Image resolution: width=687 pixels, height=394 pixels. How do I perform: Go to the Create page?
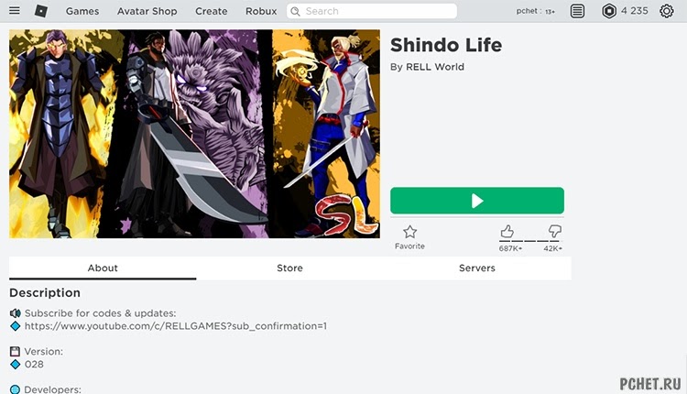(x=212, y=11)
